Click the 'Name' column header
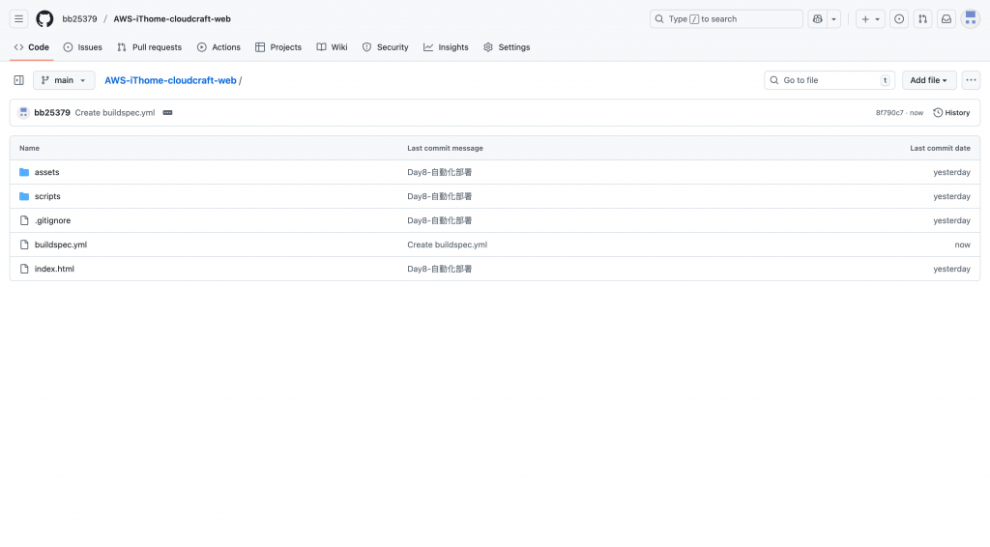This screenshot has width=990, height=547. (x=29, y=148)
